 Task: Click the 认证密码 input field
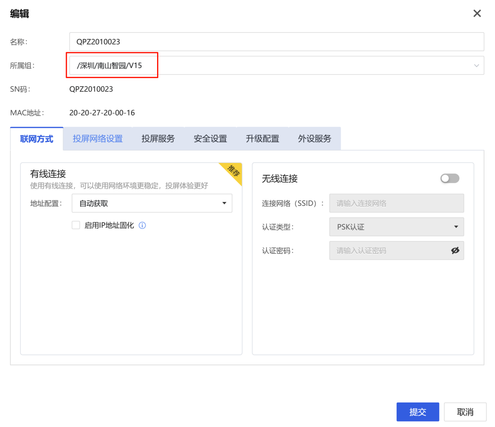point(389,250)
